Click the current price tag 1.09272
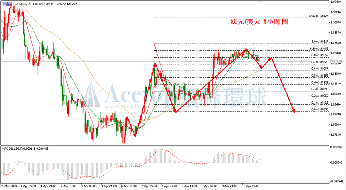The height and width of the screenshot is (190, 346). point(335,62)
